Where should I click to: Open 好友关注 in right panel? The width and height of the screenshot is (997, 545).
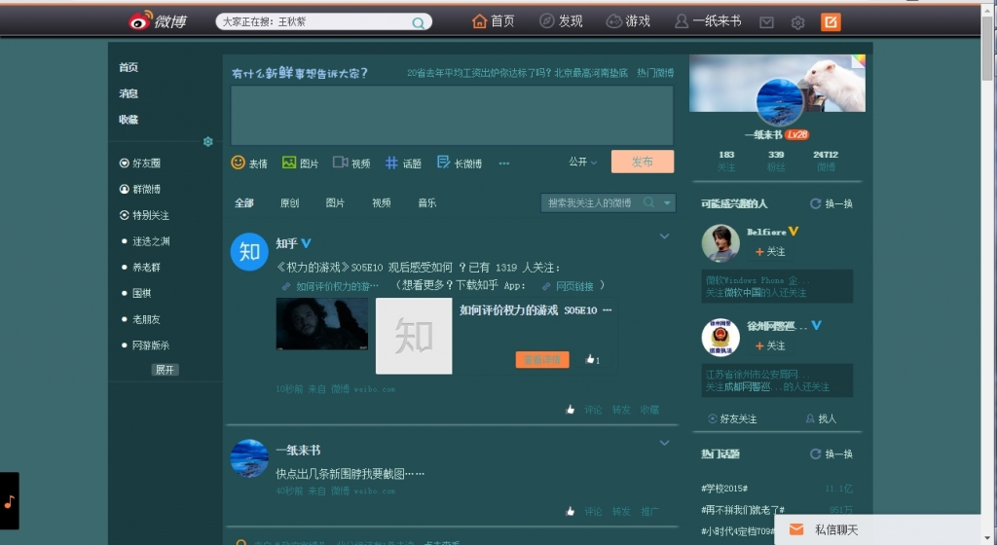[732, 418]
